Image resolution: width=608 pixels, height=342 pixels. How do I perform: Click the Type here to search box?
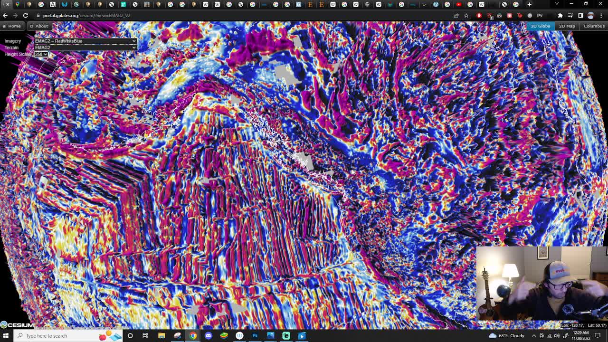pyautogui.click(x=69, y=336)
